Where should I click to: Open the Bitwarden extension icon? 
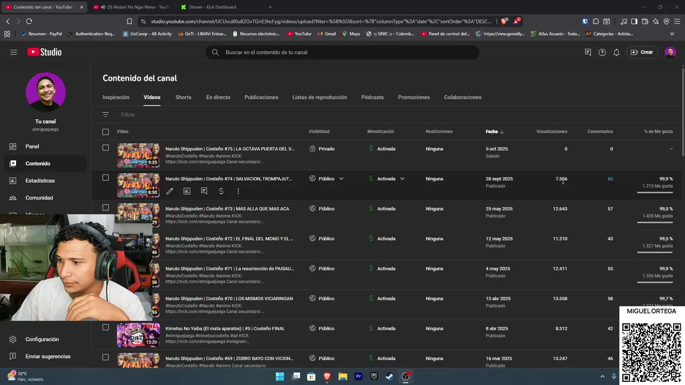pos(585,21)
